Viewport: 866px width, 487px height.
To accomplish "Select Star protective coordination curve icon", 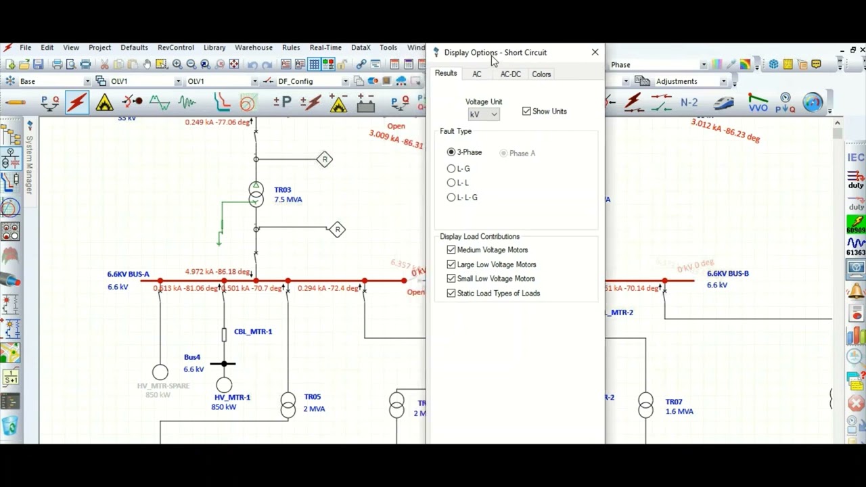I will pyautogui.click(x=222, y=103).
